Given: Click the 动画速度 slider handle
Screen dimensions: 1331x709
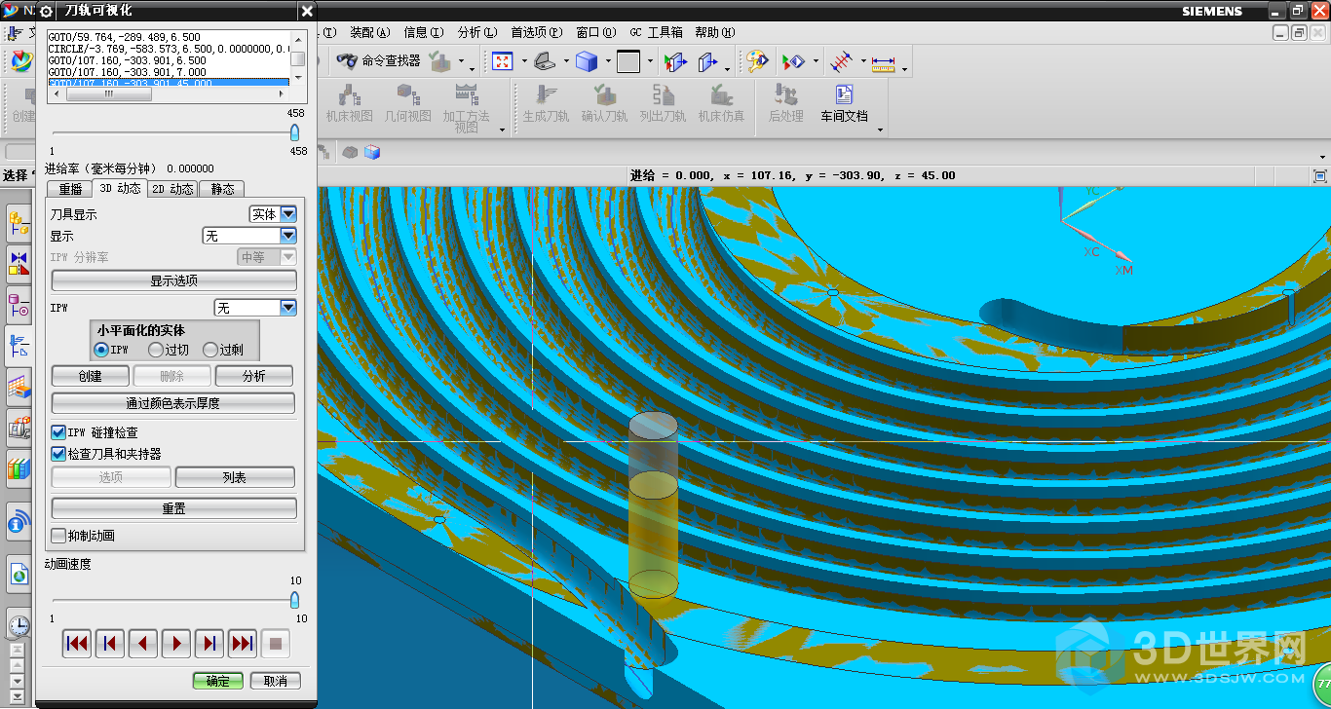Looking at the screenshot, I should [294, 600].
